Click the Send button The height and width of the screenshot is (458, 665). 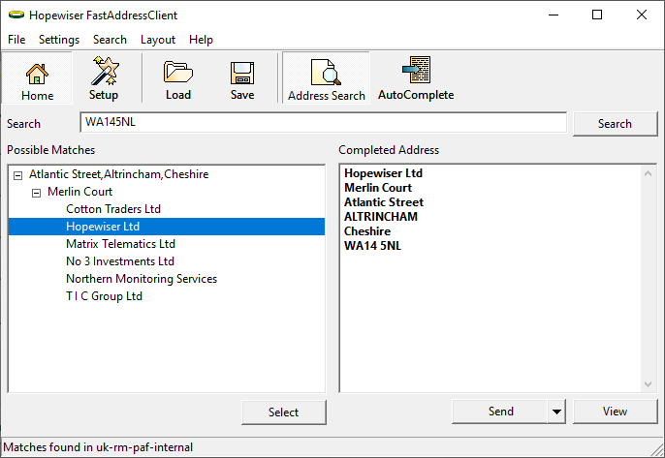pos(500,412)
